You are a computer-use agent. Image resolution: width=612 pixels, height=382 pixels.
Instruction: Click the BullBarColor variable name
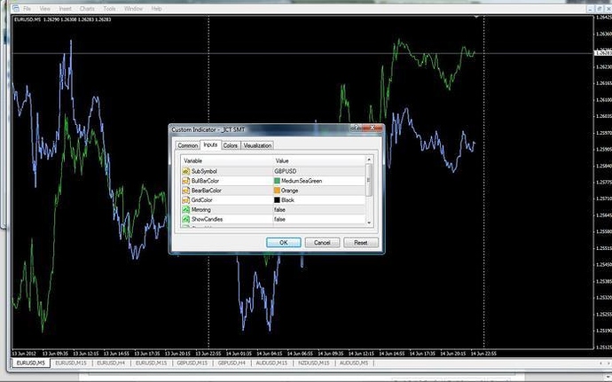coord(205,181)
